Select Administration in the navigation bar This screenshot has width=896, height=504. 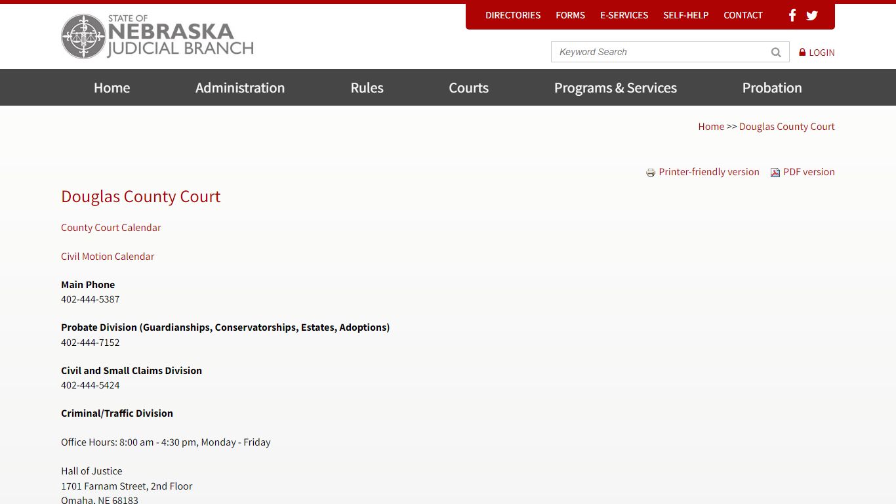coord(240,87)
